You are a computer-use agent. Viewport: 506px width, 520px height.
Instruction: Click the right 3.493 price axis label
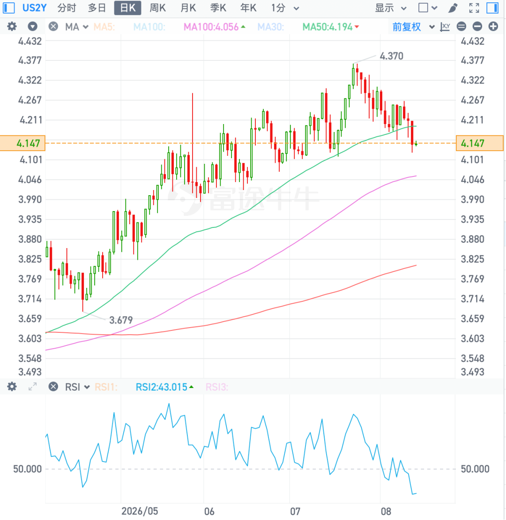472,372
